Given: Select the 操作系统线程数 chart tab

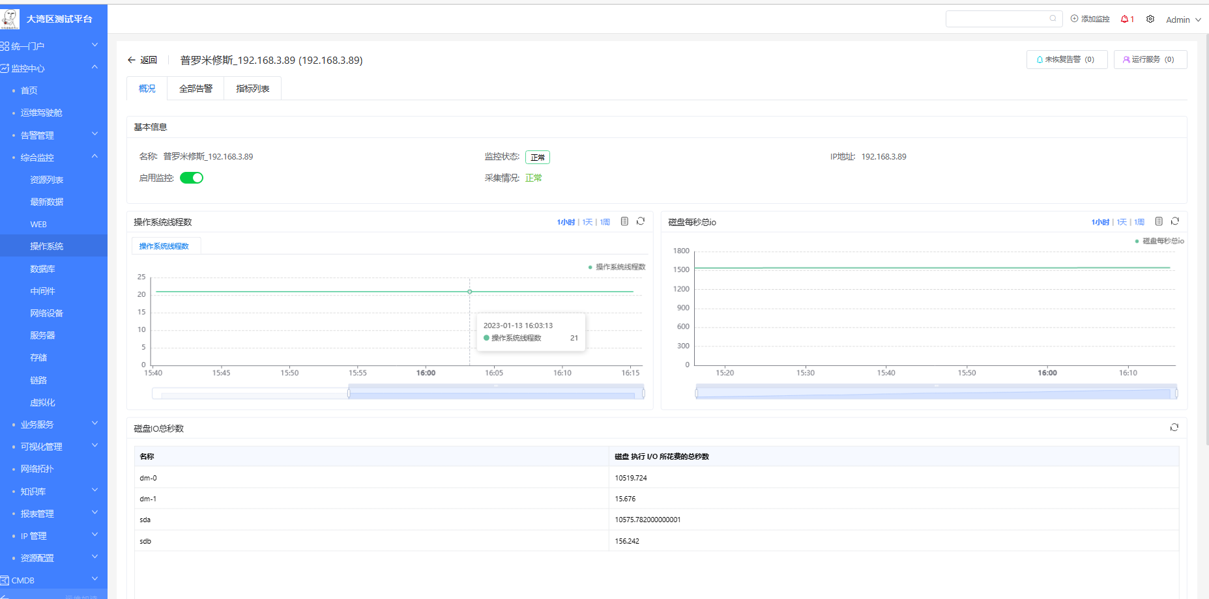Looking at the screenshot, I should click(164, 246).
